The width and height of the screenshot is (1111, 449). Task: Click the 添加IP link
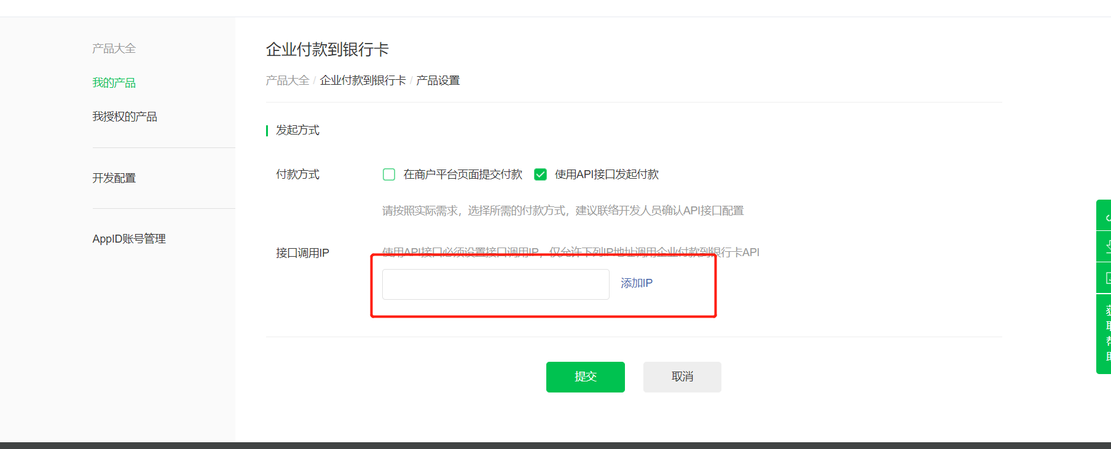tap(637, 283)
